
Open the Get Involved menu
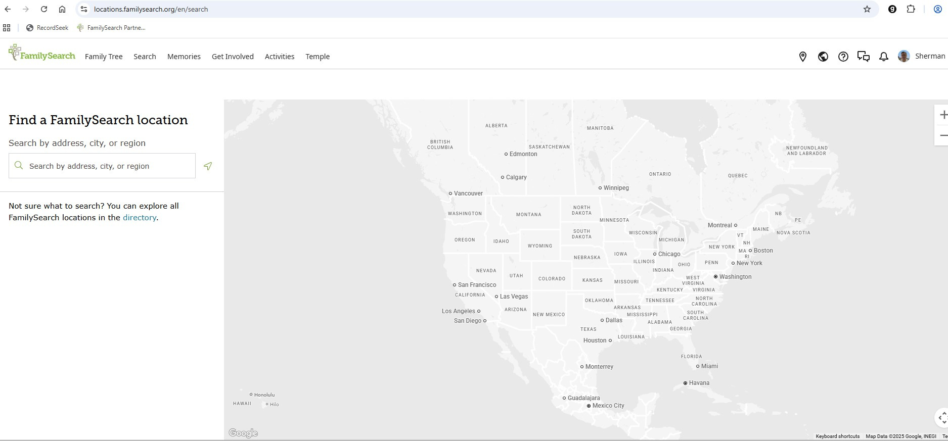coord(233,57)
